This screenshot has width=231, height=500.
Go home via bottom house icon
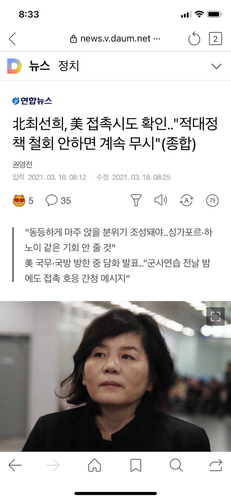coord(94,465)
